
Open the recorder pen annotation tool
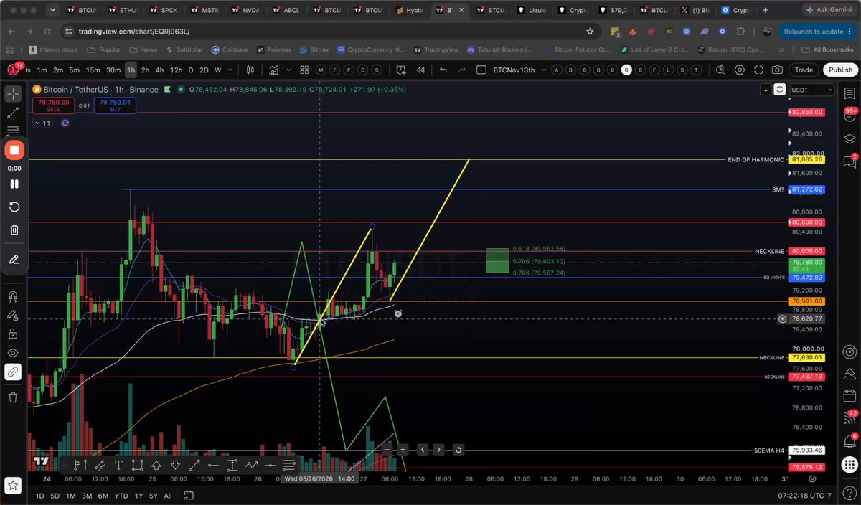[14, 260]
